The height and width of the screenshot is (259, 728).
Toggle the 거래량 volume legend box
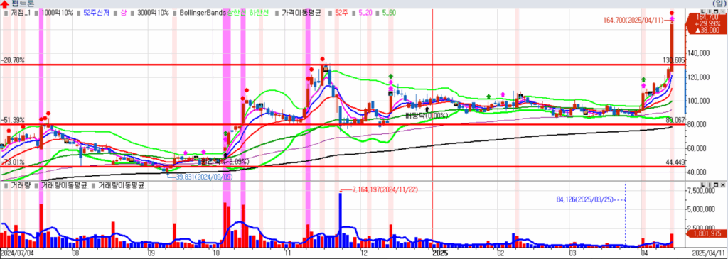tap(5, 185)
